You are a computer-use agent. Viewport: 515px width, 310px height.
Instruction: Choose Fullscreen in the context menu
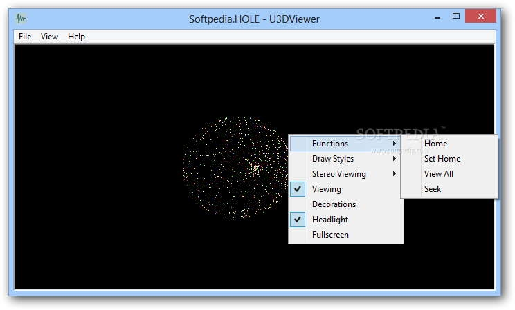point(345,235)
